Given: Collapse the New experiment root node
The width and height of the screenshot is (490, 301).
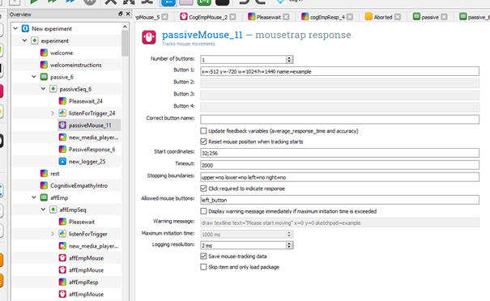Looking at the screenshot, I should pyautogui.click(x=15, y=29).
